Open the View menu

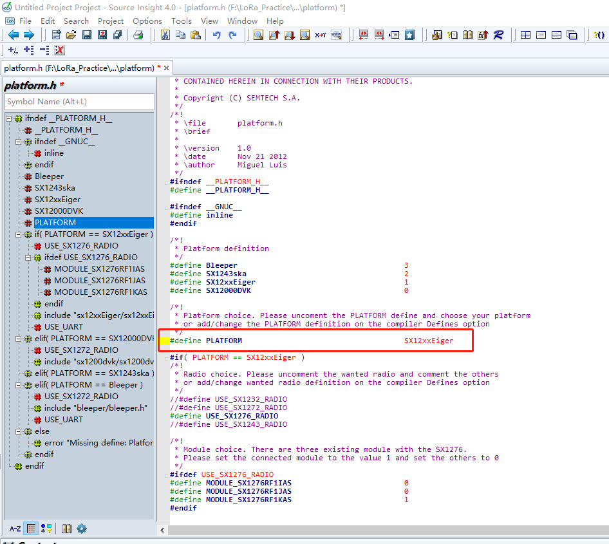pos(209,21)
